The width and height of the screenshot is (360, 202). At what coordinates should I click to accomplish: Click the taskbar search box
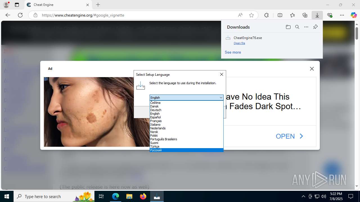point(54,196)
